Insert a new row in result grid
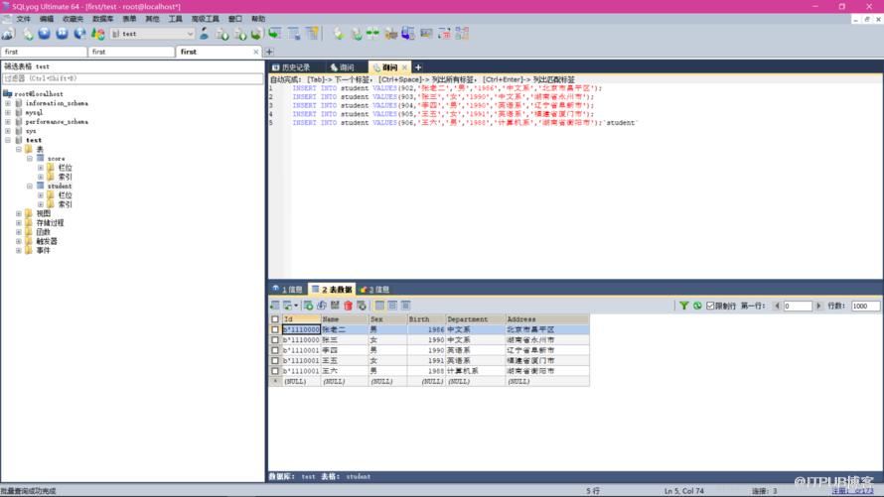The width and height of the screenshot is (884, 497). (x=308, y=306)
